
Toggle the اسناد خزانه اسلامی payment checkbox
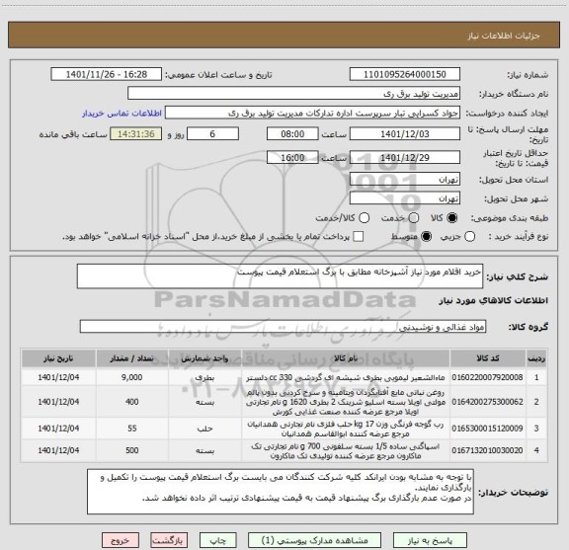coord(359,237)
